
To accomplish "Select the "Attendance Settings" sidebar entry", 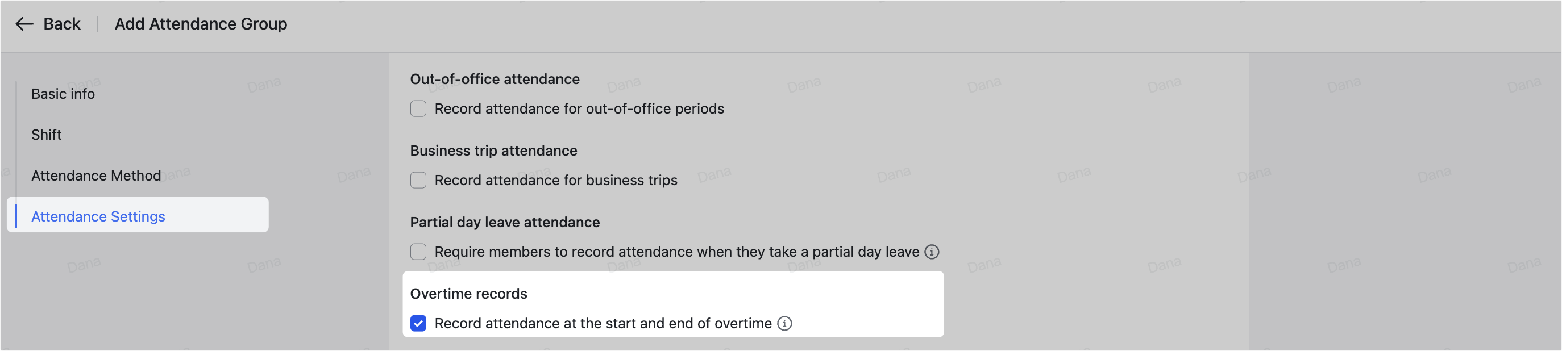I will pyautogui.click(x=98, y=216).
